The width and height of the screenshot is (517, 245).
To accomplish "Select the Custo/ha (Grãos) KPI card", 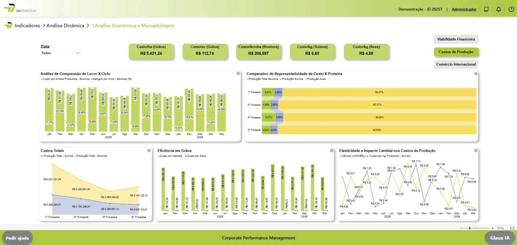I will coord(151,52).
